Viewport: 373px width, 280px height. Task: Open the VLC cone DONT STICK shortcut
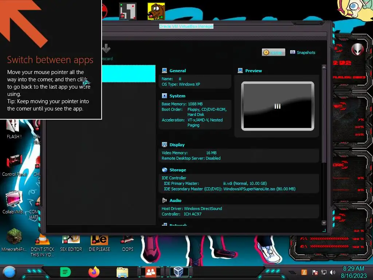[43, 240]
